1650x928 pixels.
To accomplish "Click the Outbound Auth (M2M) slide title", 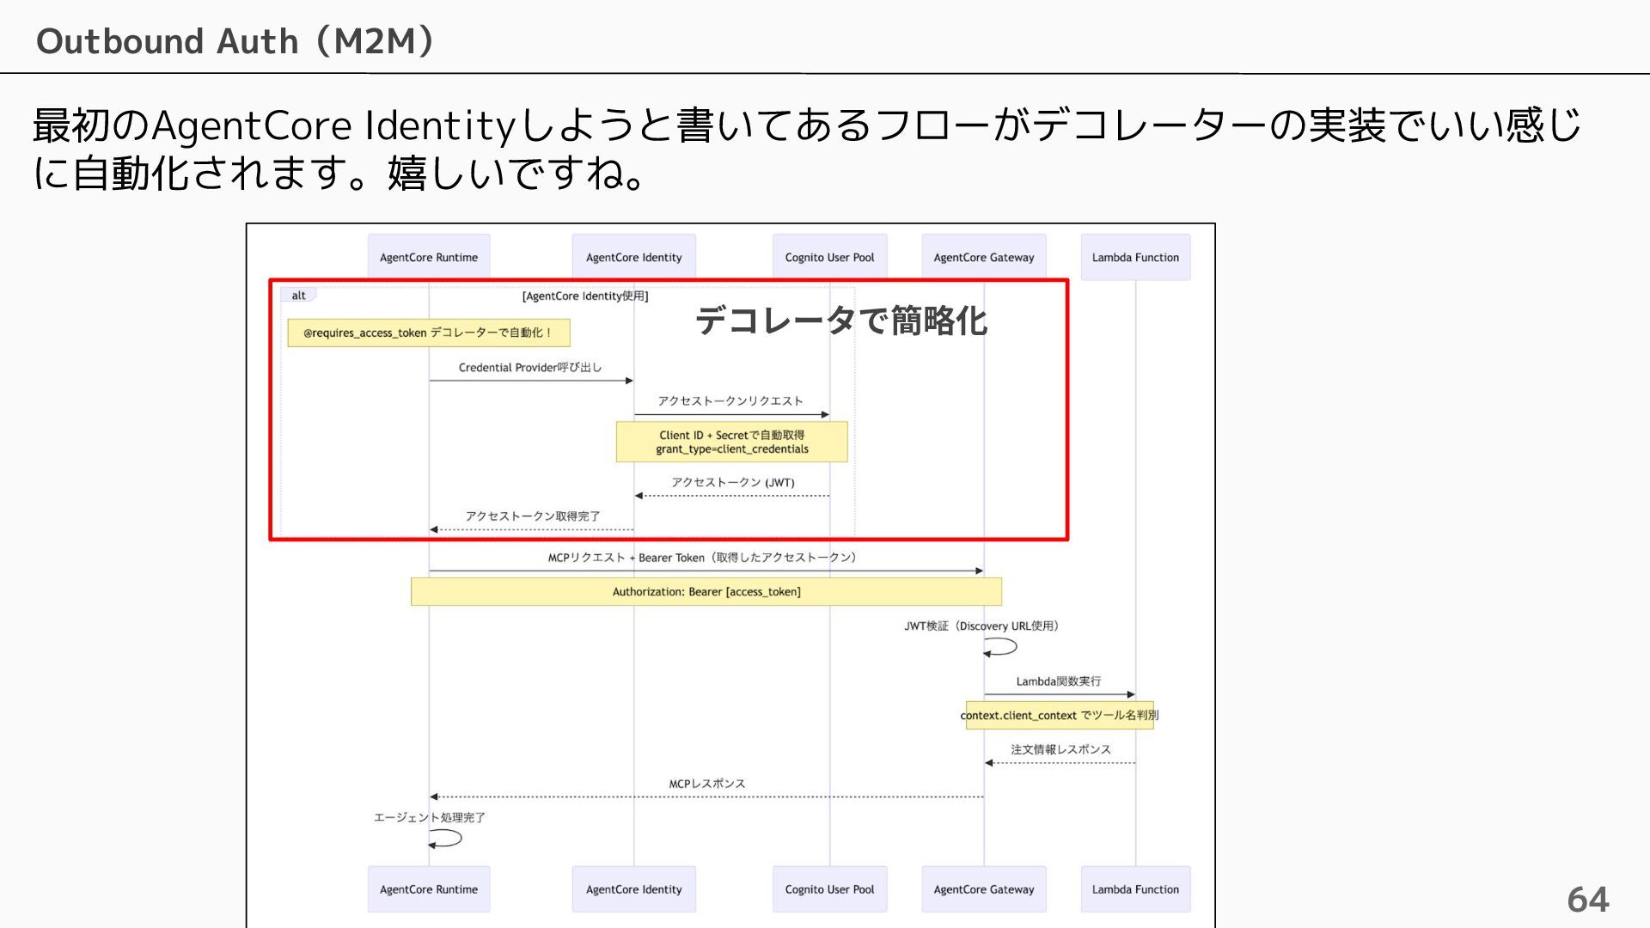I will click(x=235, y=40).
